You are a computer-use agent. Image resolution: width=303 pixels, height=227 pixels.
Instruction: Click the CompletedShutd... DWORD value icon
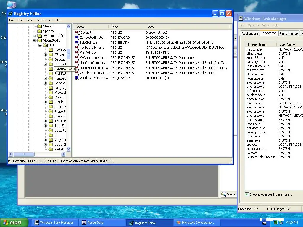77,38
